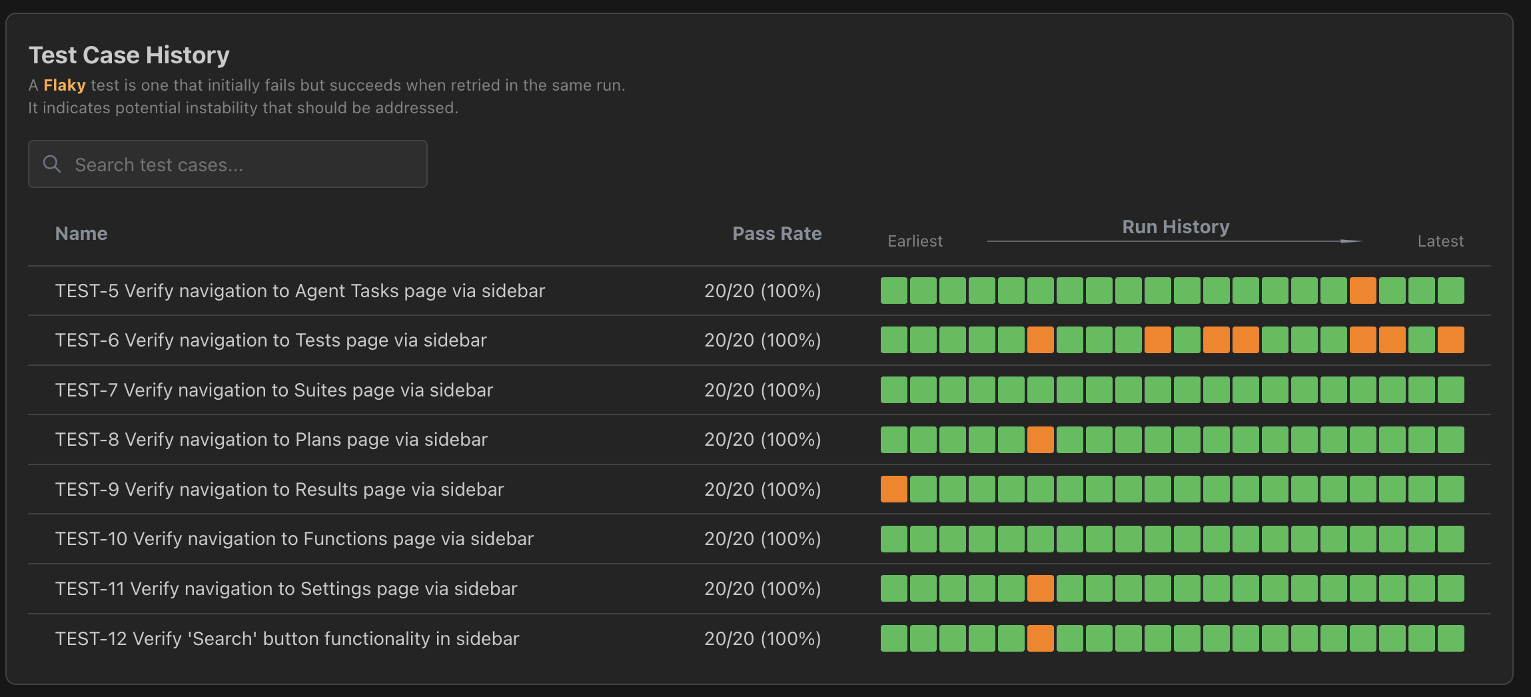Click the earliest green run square of TEST-5
The image size is (1531, 697).
[x=894, y=291]
